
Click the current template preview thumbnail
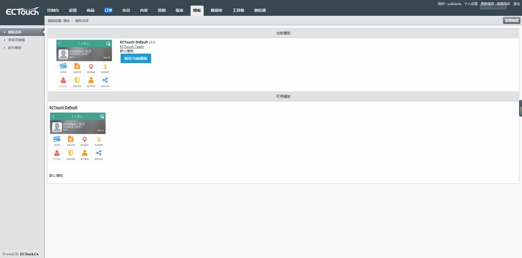tap(84, 64)
